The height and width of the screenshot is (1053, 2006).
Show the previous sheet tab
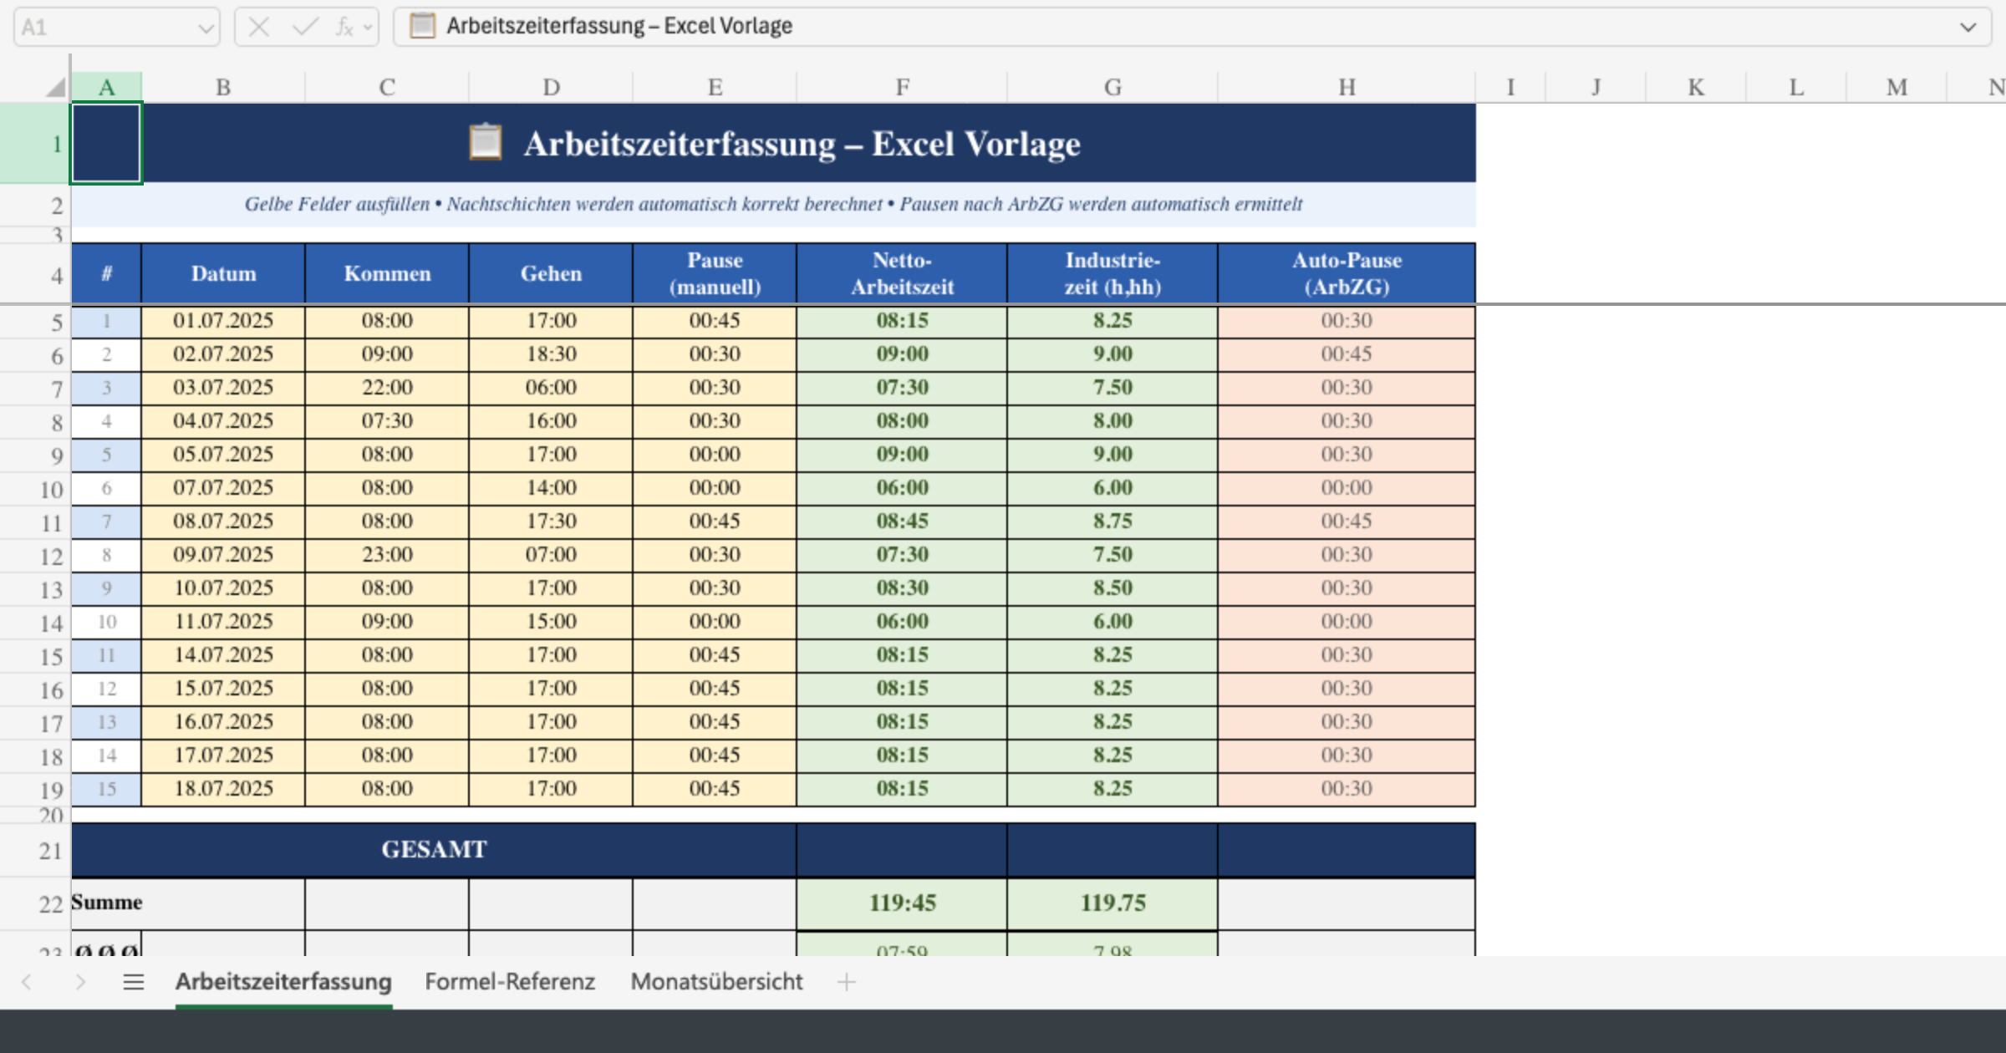(27, 982)
